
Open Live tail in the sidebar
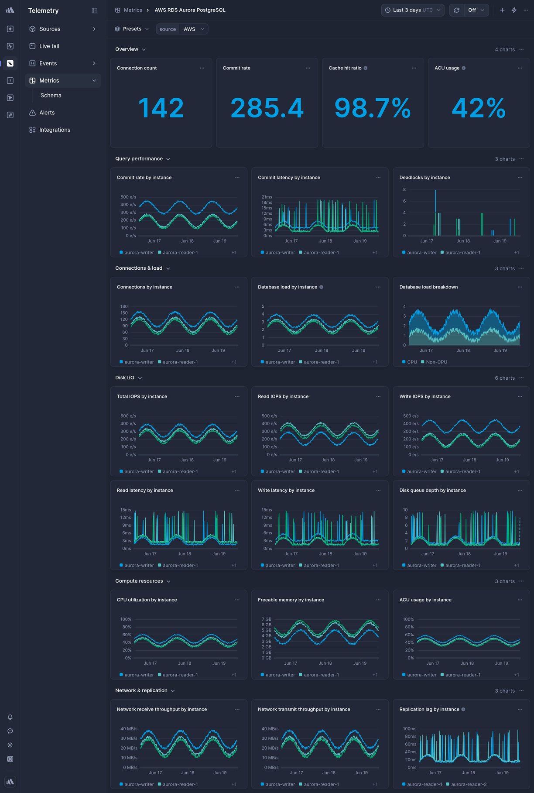pyautogui.click(x=63, y=46)
